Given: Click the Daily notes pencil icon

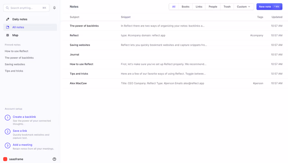Looking at the screenshot, I should tap(7, 19).
